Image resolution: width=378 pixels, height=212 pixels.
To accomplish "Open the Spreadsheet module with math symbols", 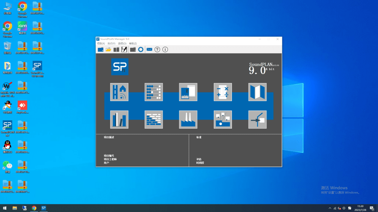I will pos(222,92).
